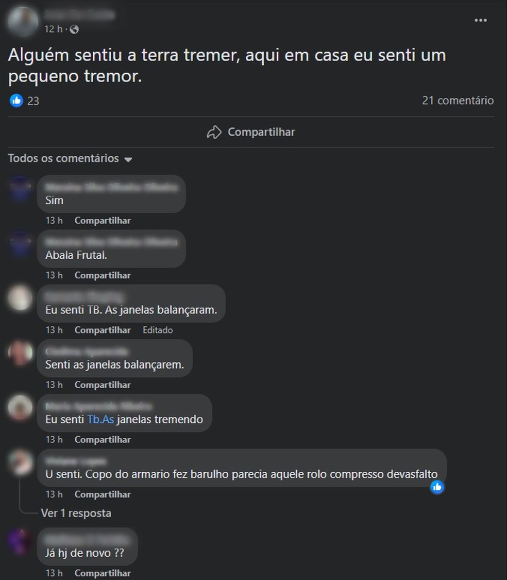The width and height of the screenshot is (507, 580).
Task: Click the '12 h' post timestamp
Action: click(x=54, y=29)
